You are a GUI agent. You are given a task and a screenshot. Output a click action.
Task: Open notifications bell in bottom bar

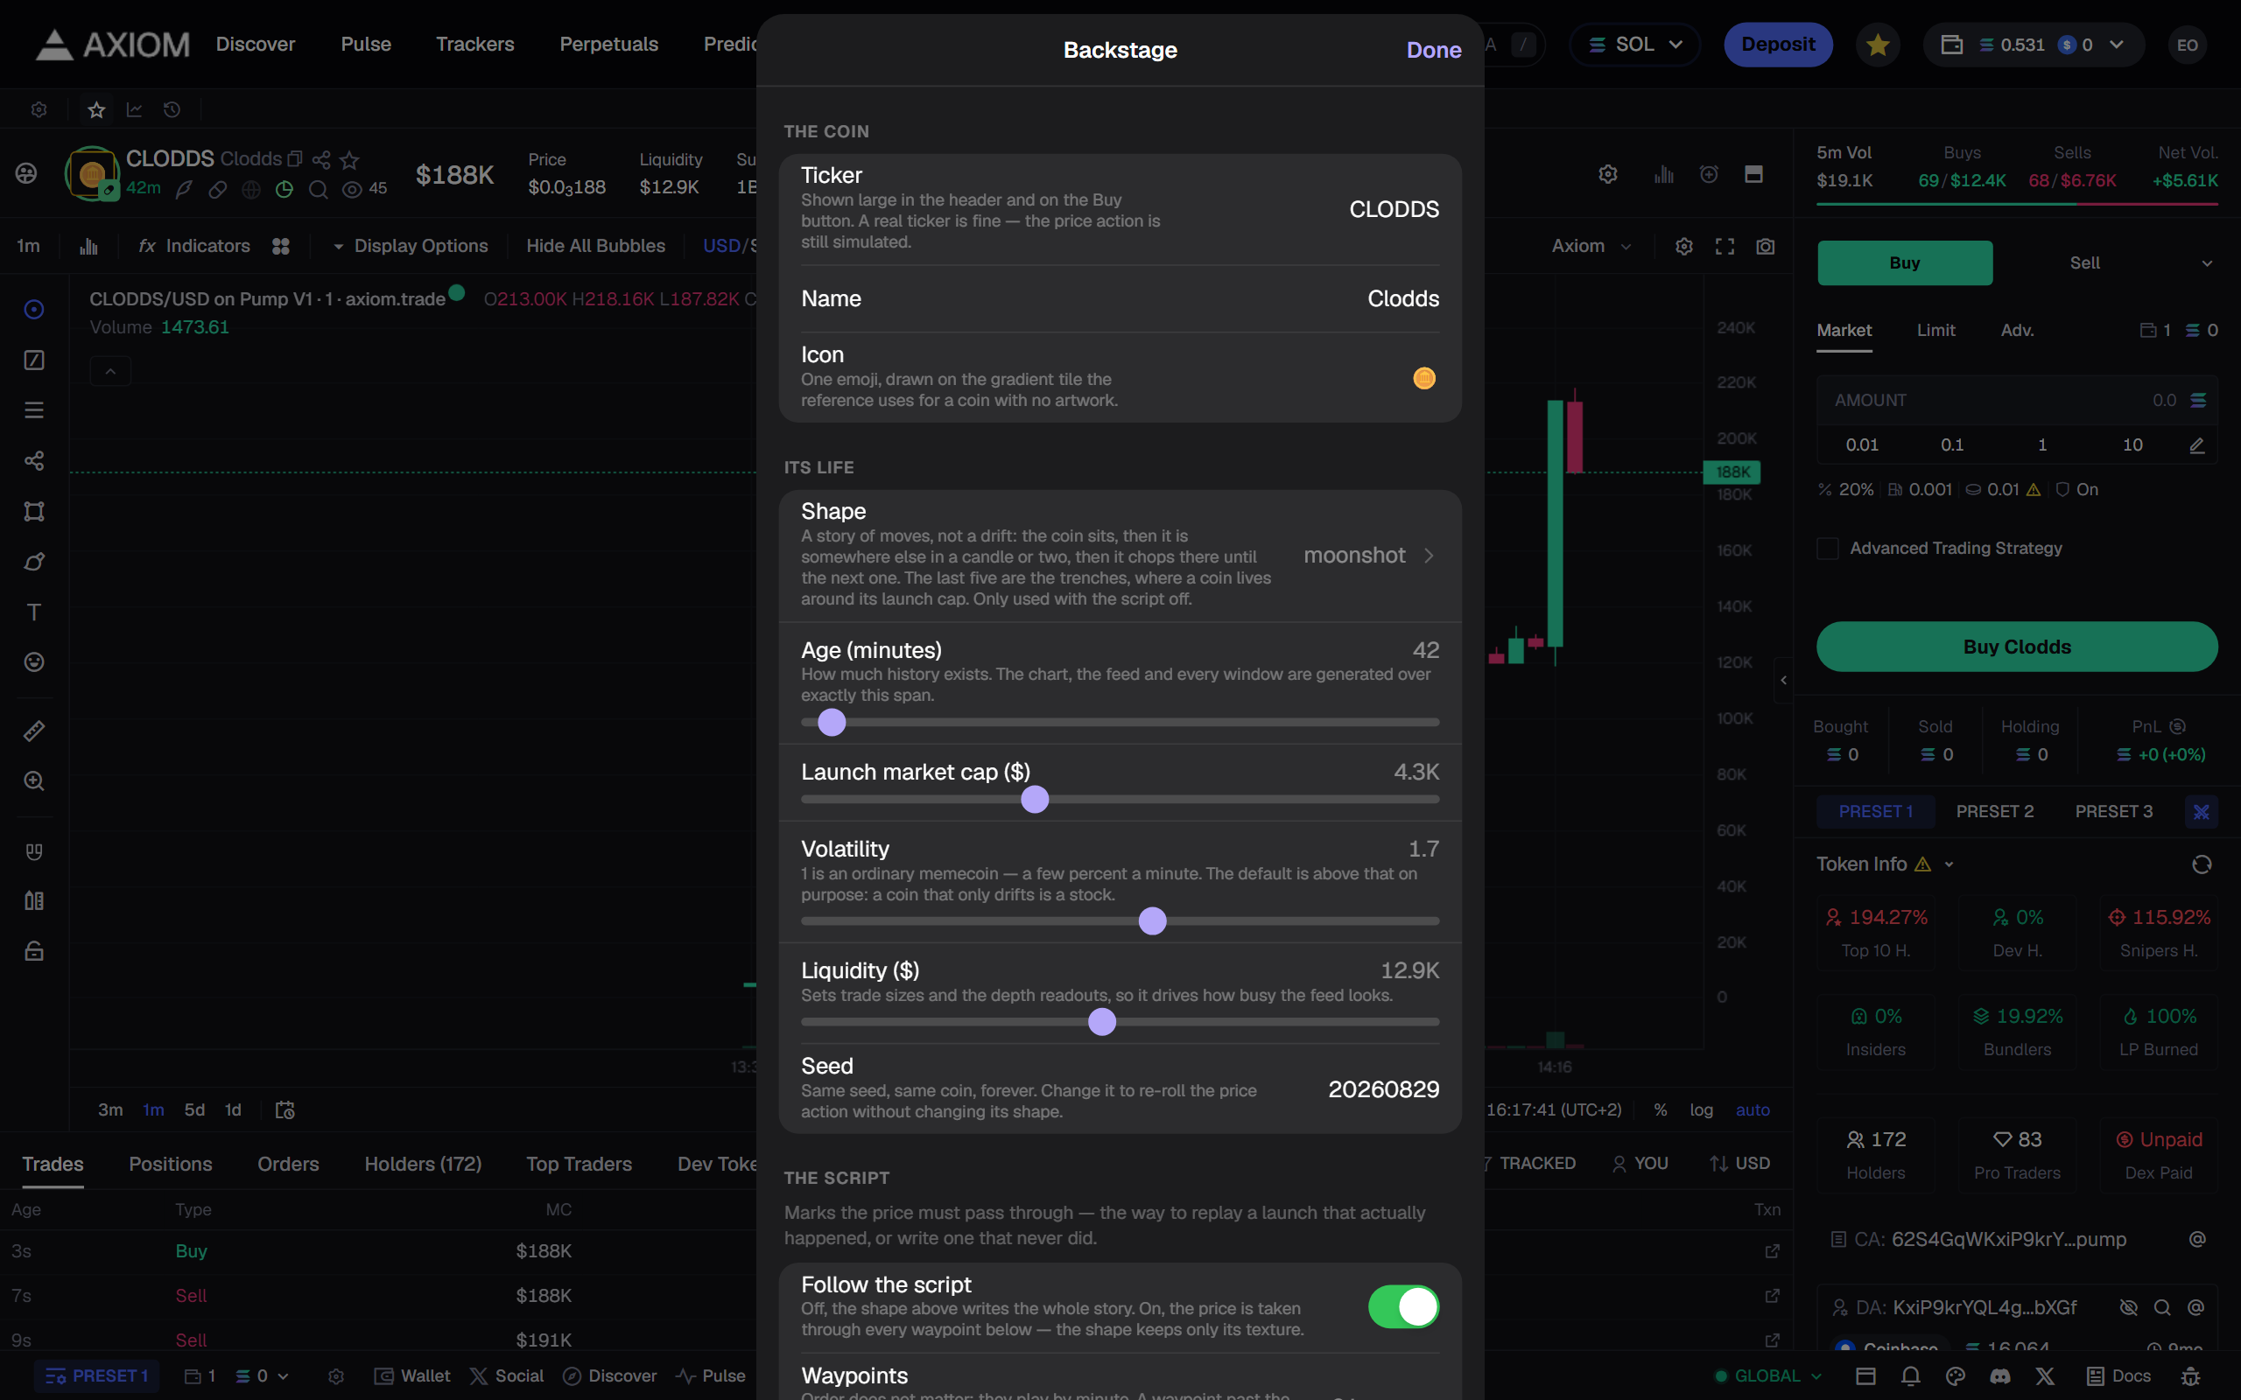tap(1909, 1375)
